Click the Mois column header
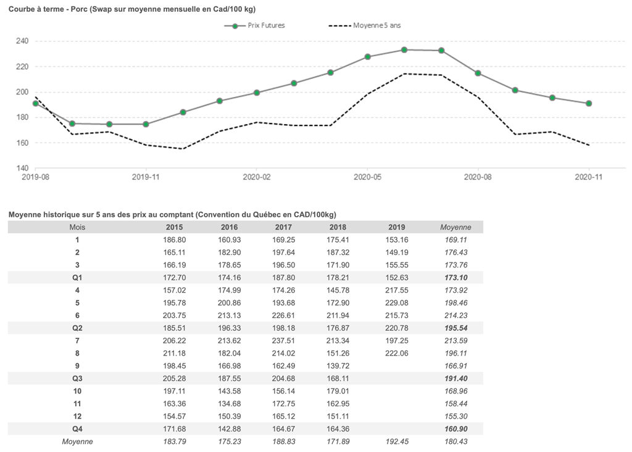632x452 pixels. click(78, 227)
